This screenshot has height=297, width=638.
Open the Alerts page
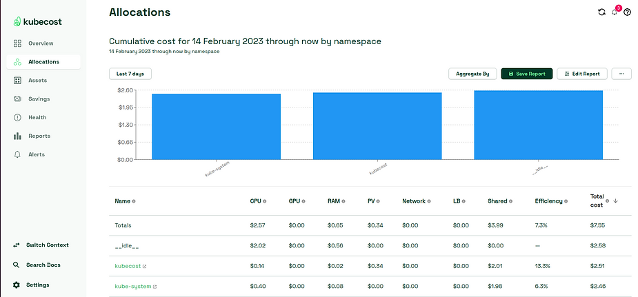[x=37, y=154]
